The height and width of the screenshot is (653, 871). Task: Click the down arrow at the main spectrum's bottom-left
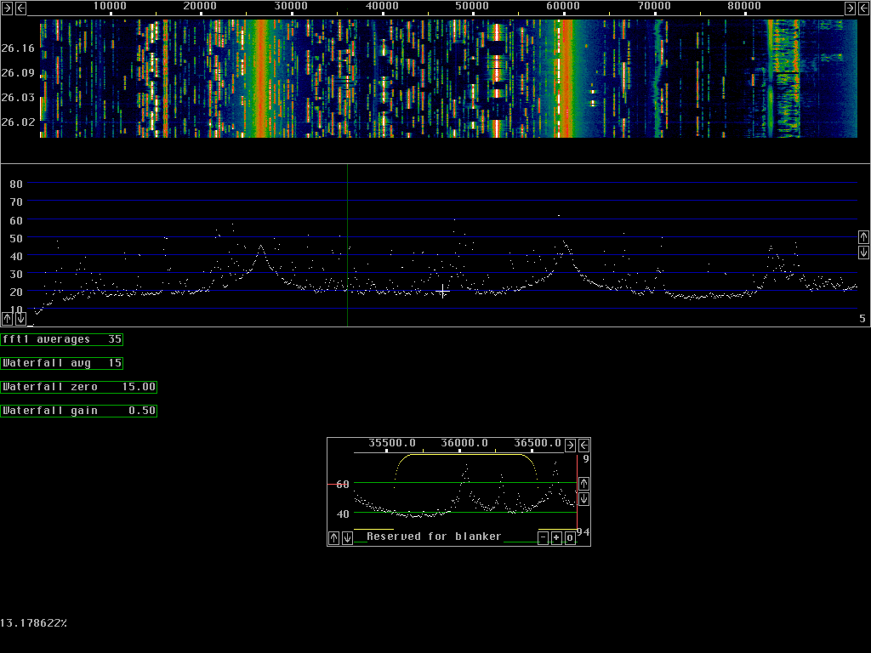20,318
